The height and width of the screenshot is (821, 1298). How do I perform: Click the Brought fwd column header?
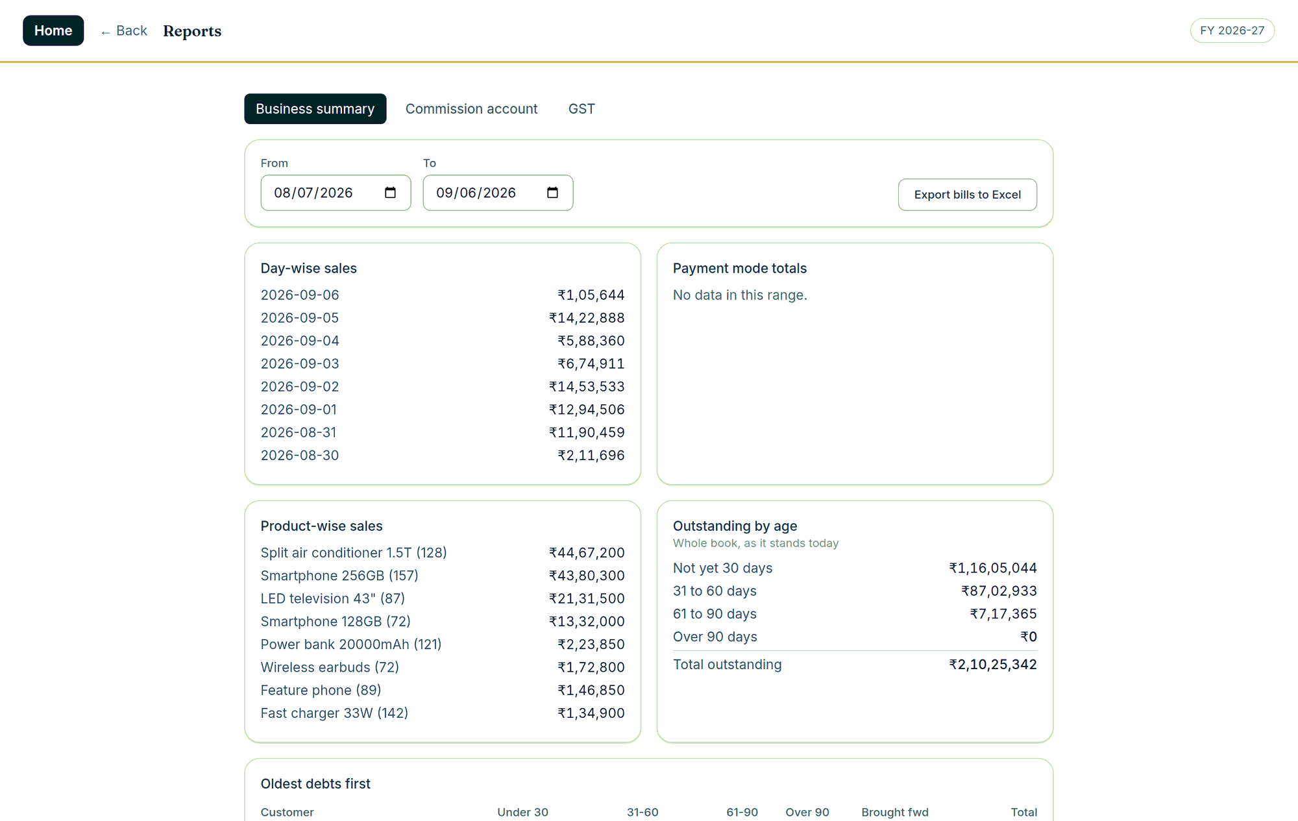point(895,813)
